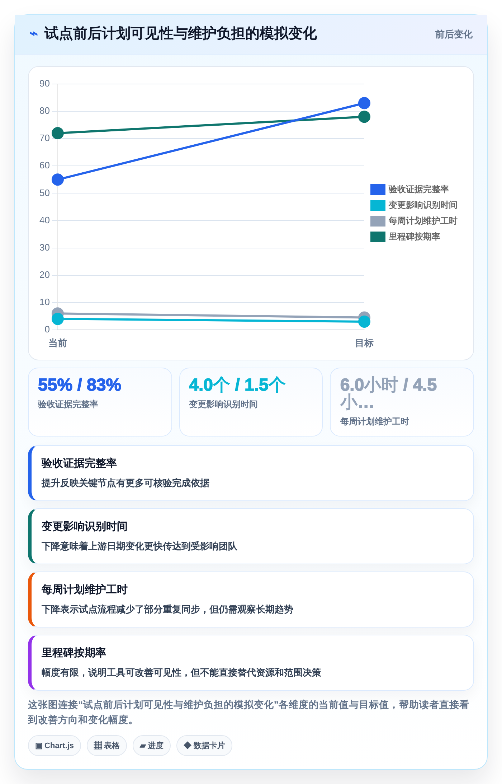Select the 4.0个 / 1.5个 data card
Screen dimensions: 502x784
pyautogui.click(x=251, y=402)
